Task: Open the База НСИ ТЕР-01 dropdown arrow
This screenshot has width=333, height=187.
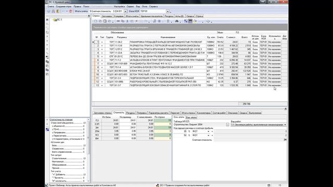Action: [x=168, y=11]
